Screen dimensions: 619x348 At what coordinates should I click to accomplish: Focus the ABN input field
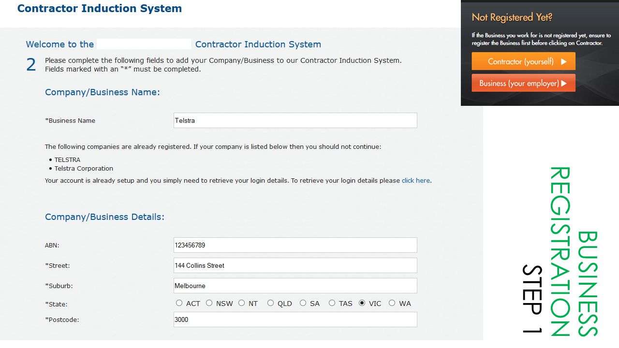tap(295, 245)
